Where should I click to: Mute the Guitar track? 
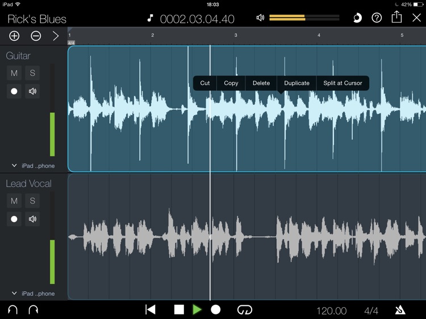coord(14,73)
